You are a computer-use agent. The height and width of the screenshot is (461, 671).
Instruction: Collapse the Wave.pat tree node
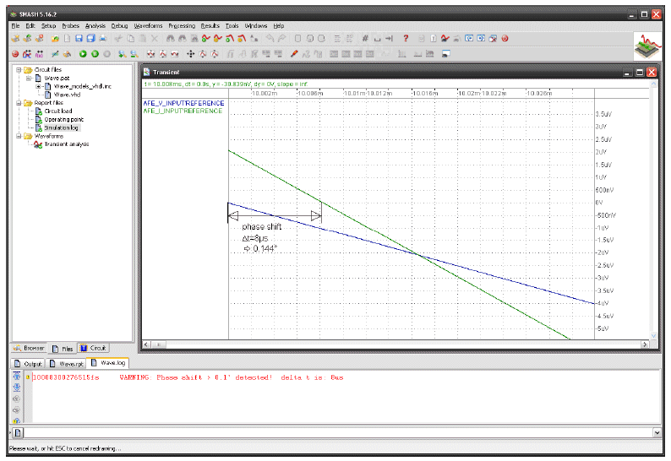[28, 78]
